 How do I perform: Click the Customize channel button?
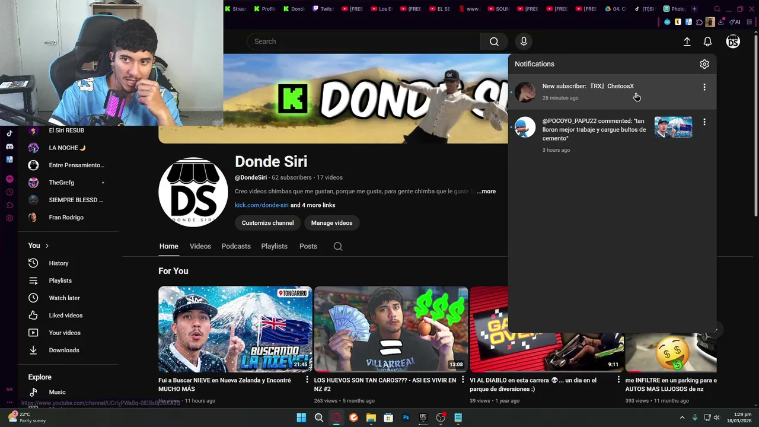(267, 223)
